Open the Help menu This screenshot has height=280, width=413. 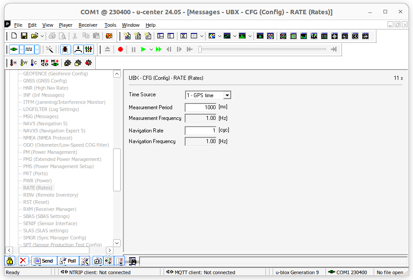click(150, 25)
